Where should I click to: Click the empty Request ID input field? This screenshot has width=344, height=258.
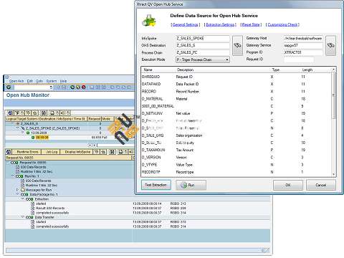299,59
